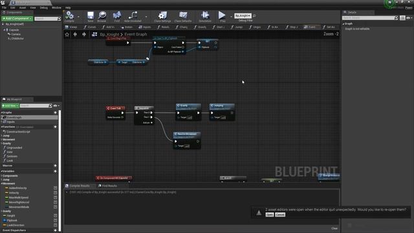The height and width of the screenshot is (233, 414).
Task: Open Class Defaults from toolbar
Action: [x=182, y=16]
